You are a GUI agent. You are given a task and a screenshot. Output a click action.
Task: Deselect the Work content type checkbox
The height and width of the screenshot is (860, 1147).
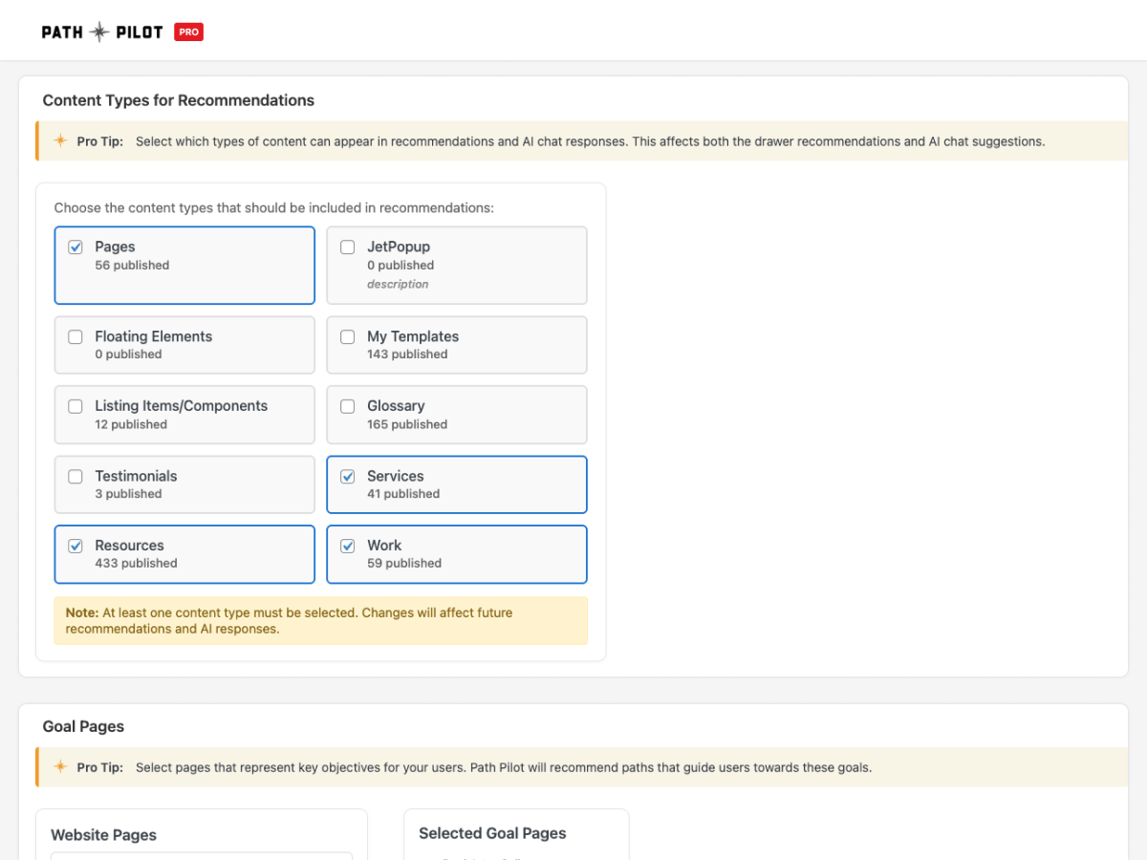click(348, 546)
